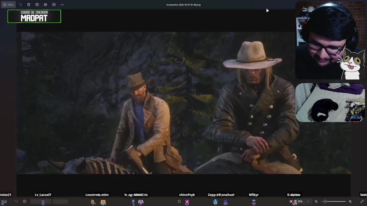Click the rotate image icon
Screen dimensions: 367x206
[x=20, y=5]
